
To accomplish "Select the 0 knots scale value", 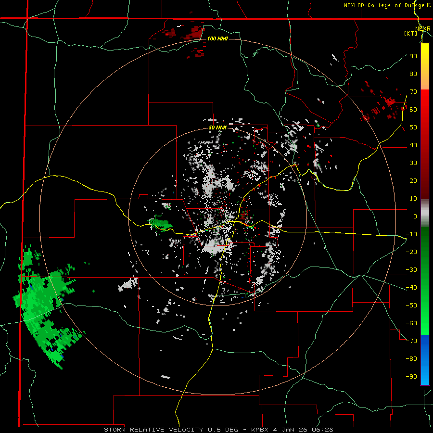I will [x=415, y=216].
